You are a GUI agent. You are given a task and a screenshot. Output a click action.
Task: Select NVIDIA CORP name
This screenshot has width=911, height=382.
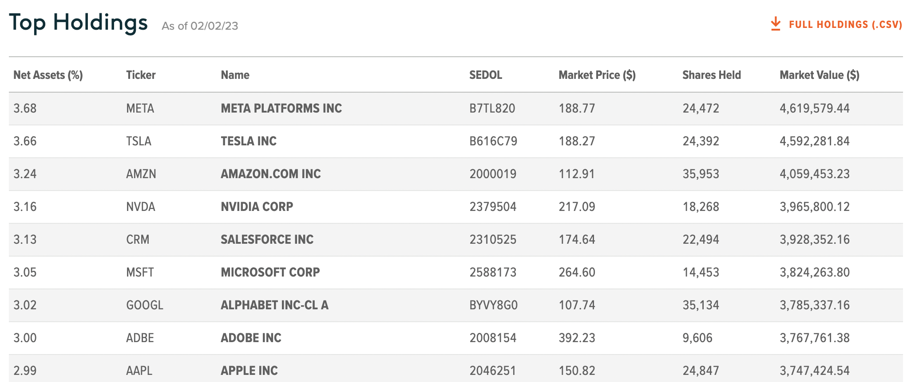(257, 207)
